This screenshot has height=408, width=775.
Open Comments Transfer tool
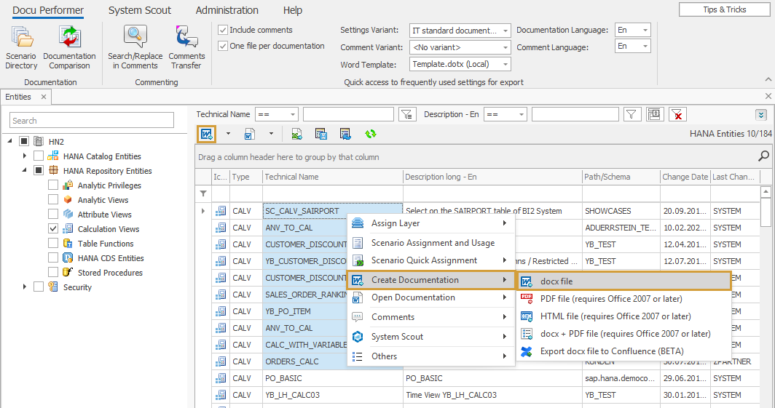pyautogui.click(x=186, y=47)
